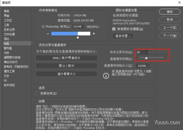Click the blue memory usage slider bar

(x=71, y=34)
